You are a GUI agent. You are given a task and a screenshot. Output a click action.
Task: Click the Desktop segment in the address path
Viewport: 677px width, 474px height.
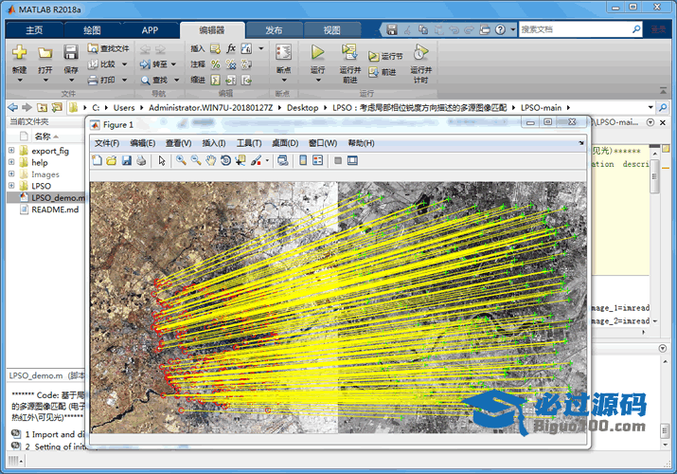click(303, 108)
